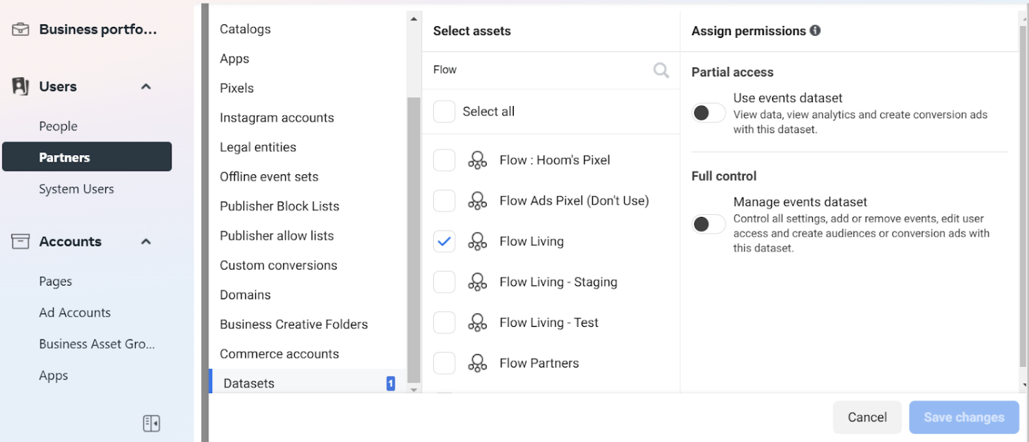Click the Save changes button

[x=963, y=417]
